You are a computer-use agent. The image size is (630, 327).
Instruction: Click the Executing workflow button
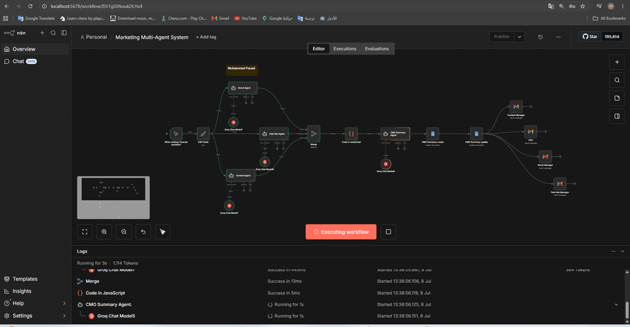[x=341, y=232]
